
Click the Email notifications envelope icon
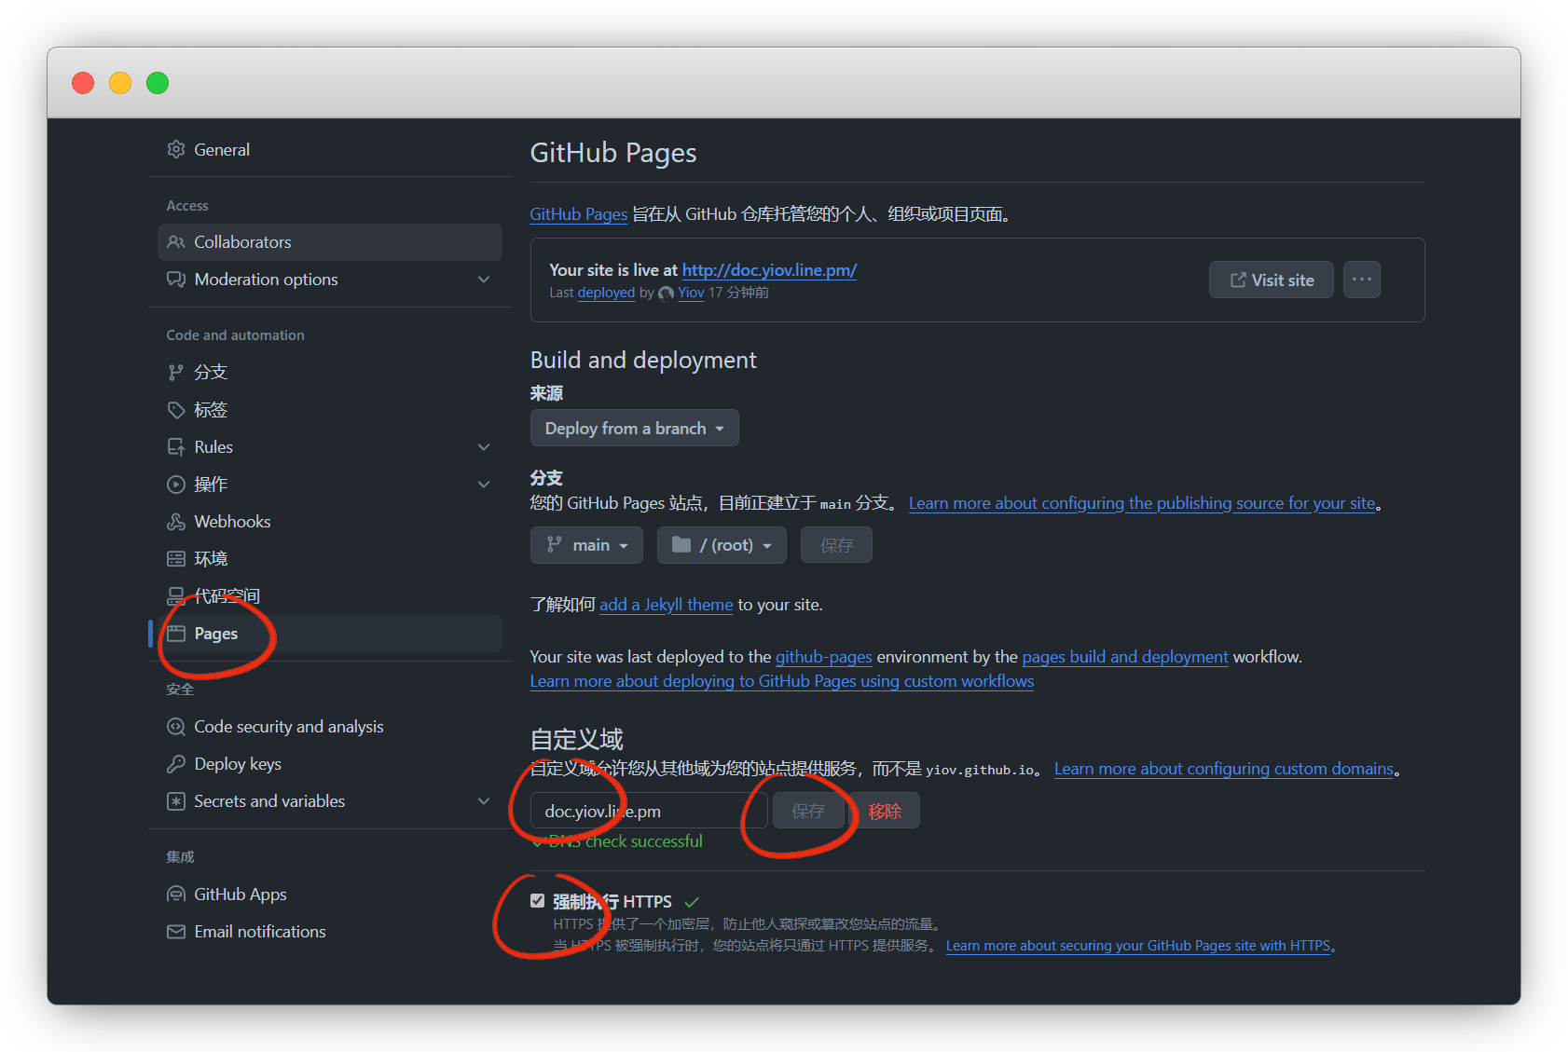(175, 932)
